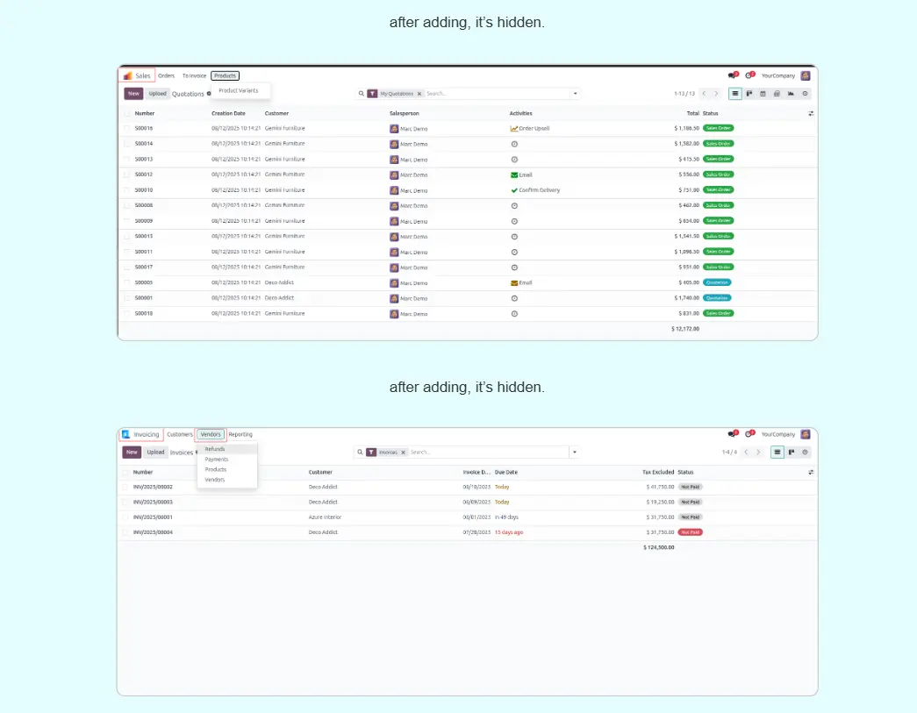Expand the Invoicing search options dropdown arrow
Image resolution: width=917 pixels, height=713 pixels.
[574, 453]
